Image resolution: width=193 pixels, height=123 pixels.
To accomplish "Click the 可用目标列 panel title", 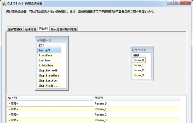I will 139,50.
